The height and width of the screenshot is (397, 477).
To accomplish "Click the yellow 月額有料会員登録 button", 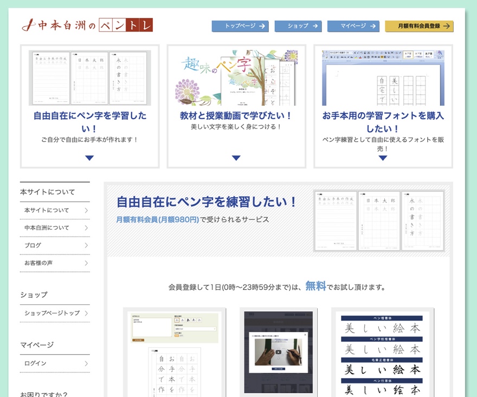I will (x=419, y=25).
